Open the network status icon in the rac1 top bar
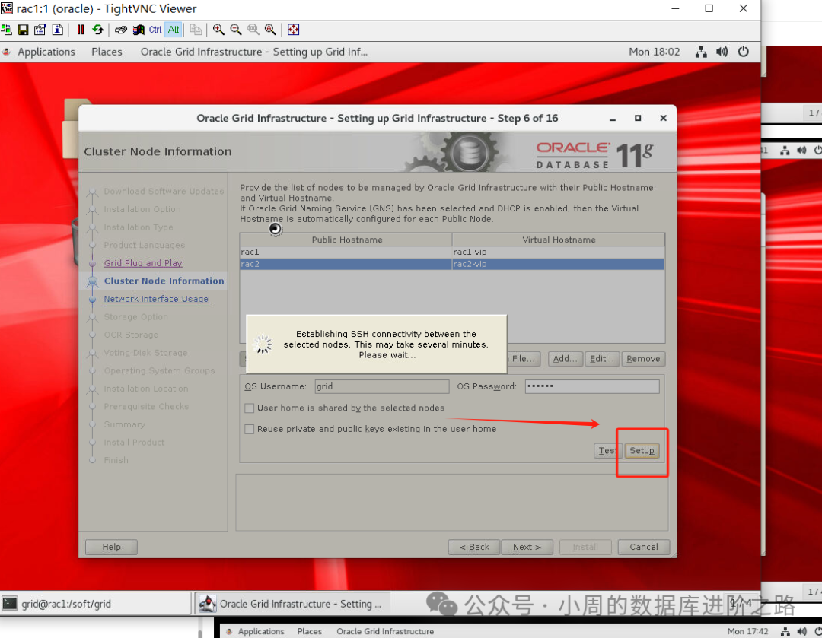Screen dimensions: 822x638 pos(701,52)
